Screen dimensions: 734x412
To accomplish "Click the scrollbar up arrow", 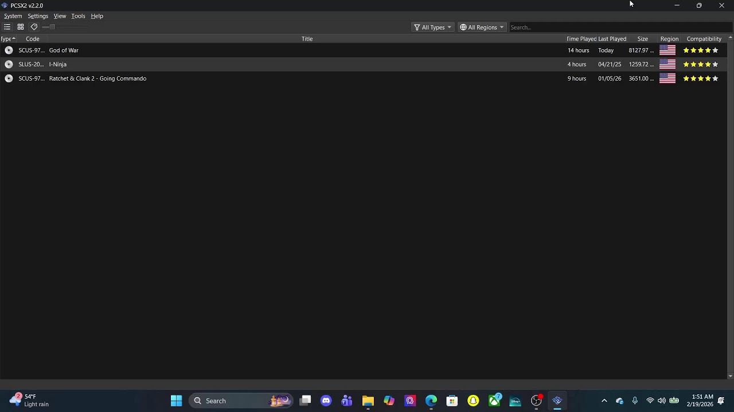I will pos(730,38).
